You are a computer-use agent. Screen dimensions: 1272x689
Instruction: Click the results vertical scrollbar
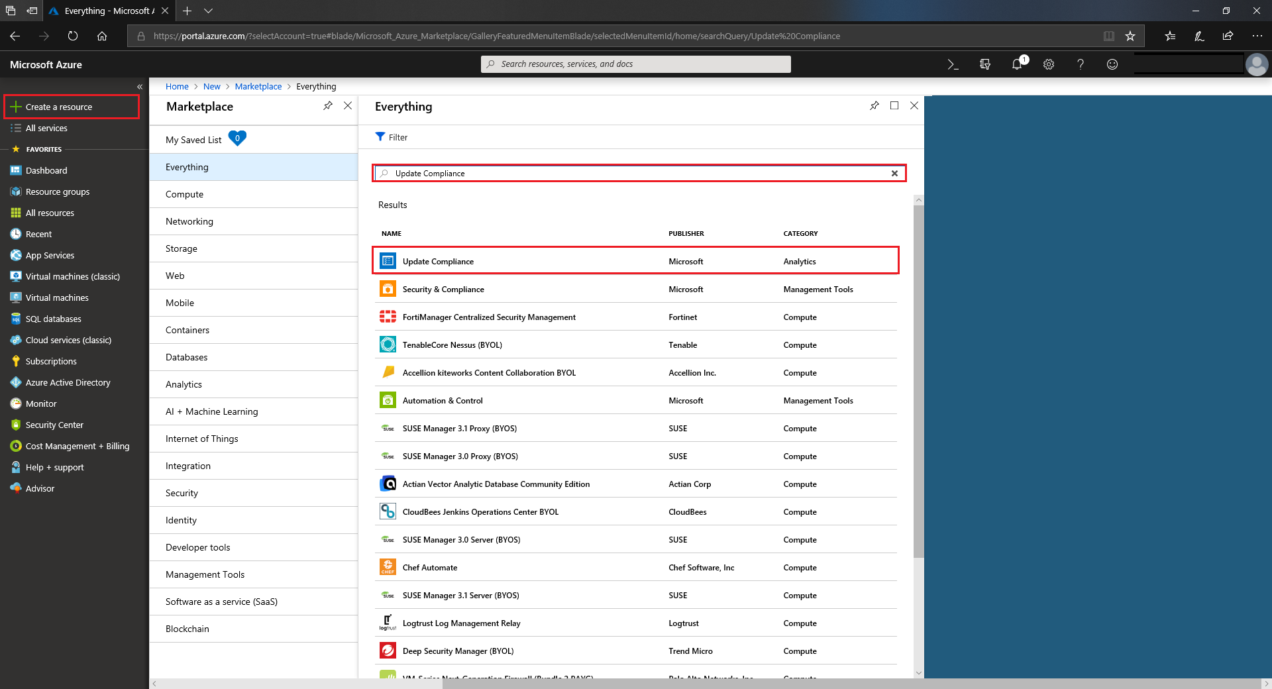pyautogui.click(x=918, y=381)
